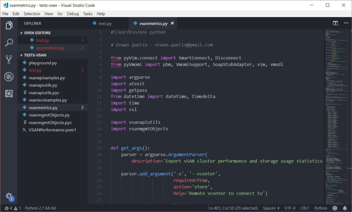Open the Tasks menu
Image resolution: width=352 pixels, height=212 pixels.
click(88, 14)
